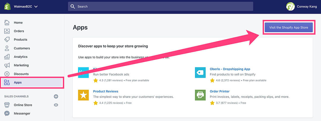Open the WaimaoB2C store switcher dropdown
This screenshot has height=121, width=321.
point(26,6)
